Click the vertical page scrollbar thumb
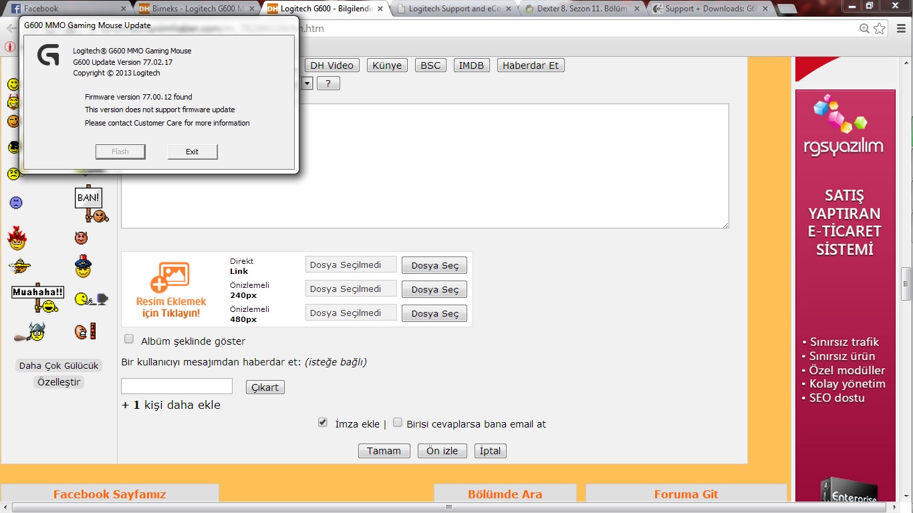The image size is (913, 513). (x=906, y=284)
